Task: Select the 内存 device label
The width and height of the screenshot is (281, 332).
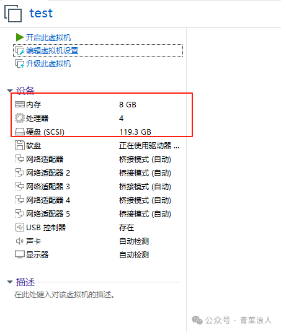Action: 33,105
